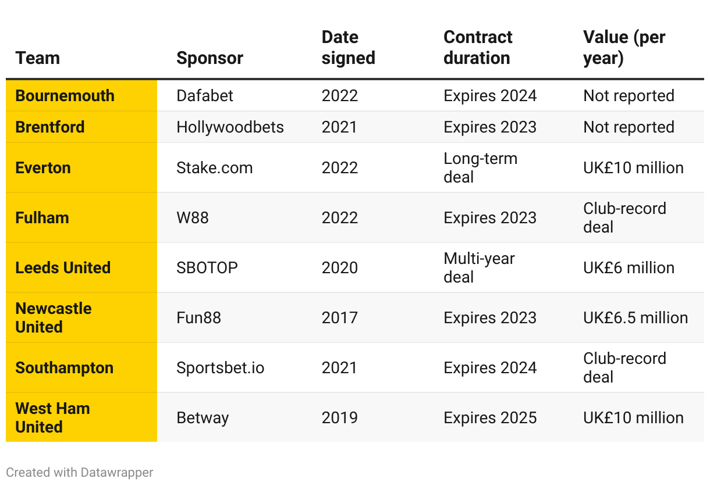Open the Created with Datawrapper link

point(80,472)
